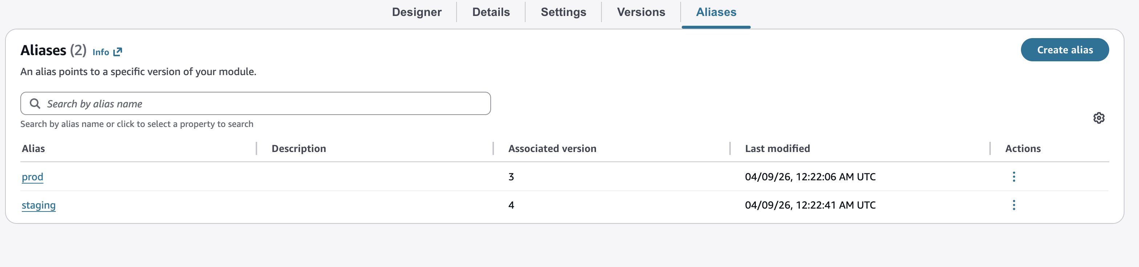
Task: Switch to the Designer tab
Action: [x=417, y=12]
